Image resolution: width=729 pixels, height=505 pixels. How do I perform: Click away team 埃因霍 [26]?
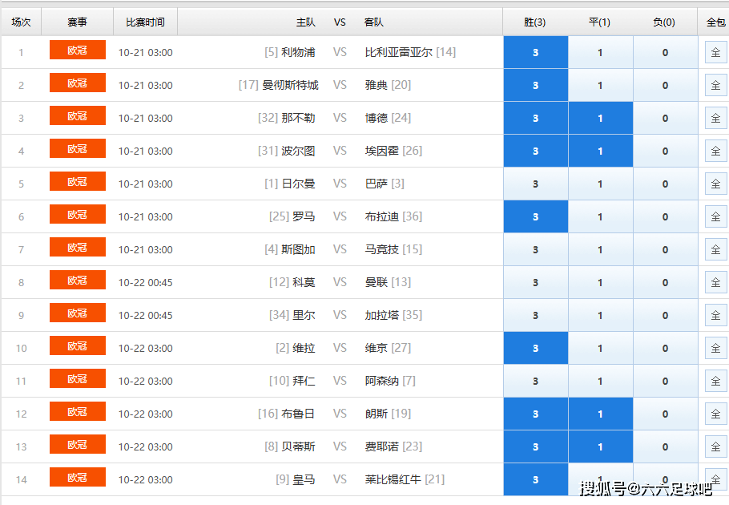click(393, 151)
